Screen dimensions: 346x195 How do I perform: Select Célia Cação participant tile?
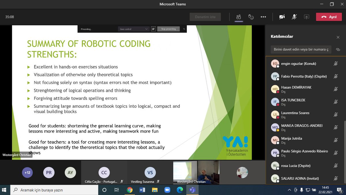[x=104, y=173]
